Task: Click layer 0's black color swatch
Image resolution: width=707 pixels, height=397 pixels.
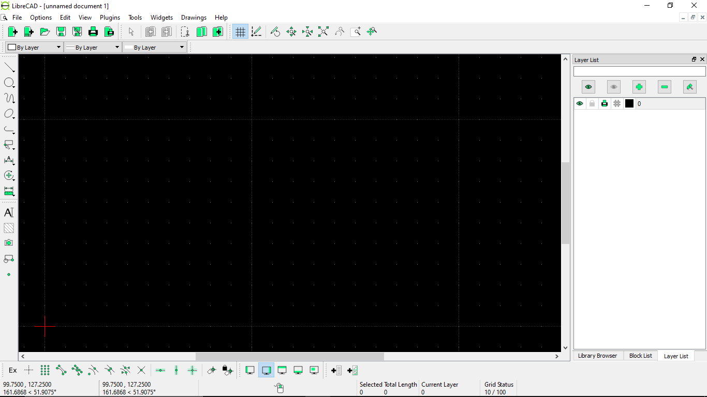Action: [x=629, y=103]
